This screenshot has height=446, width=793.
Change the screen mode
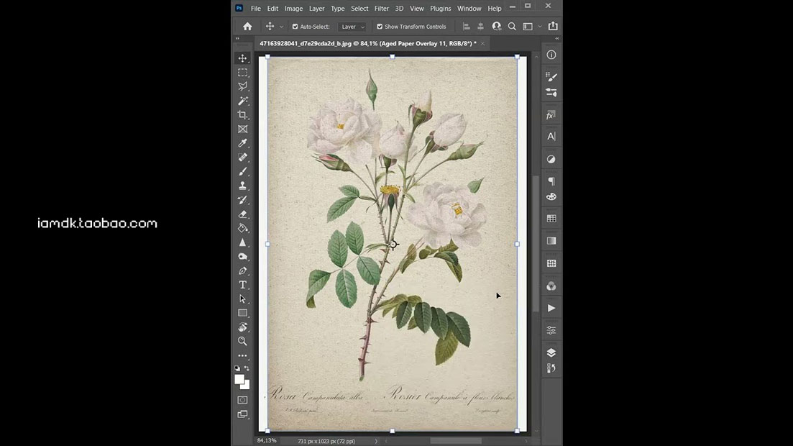pos(243,414)
